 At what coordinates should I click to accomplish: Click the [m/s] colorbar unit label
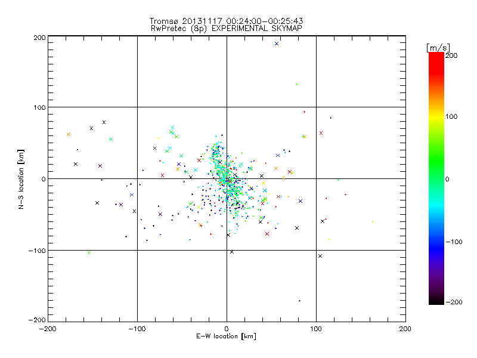click(x=438, y=48)
